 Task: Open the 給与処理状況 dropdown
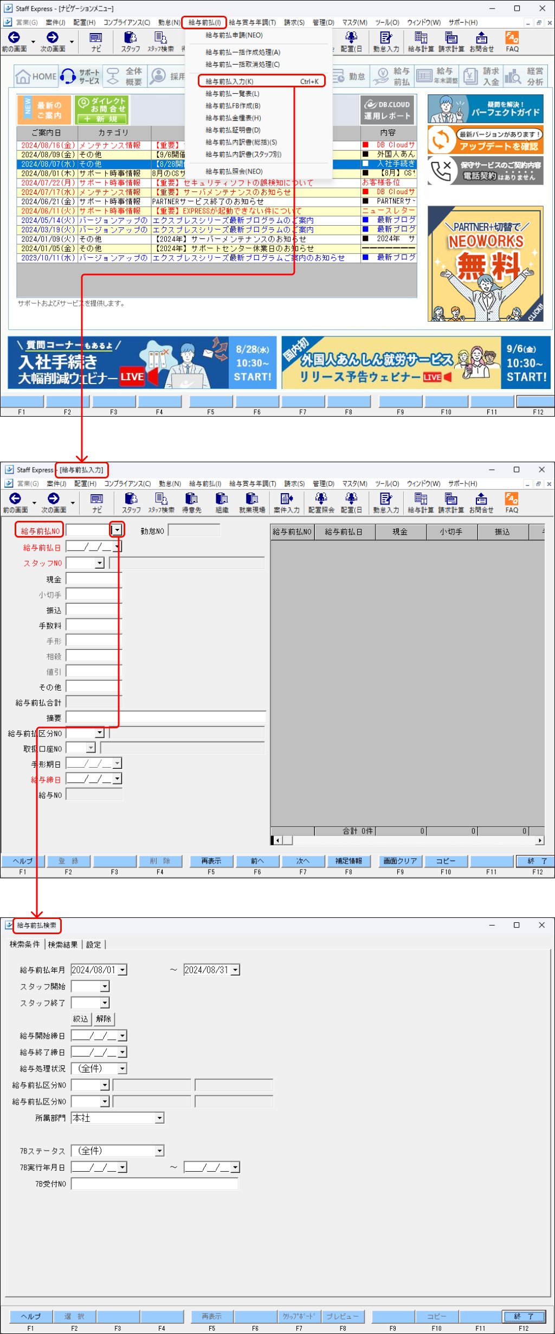click(122, 1069)
